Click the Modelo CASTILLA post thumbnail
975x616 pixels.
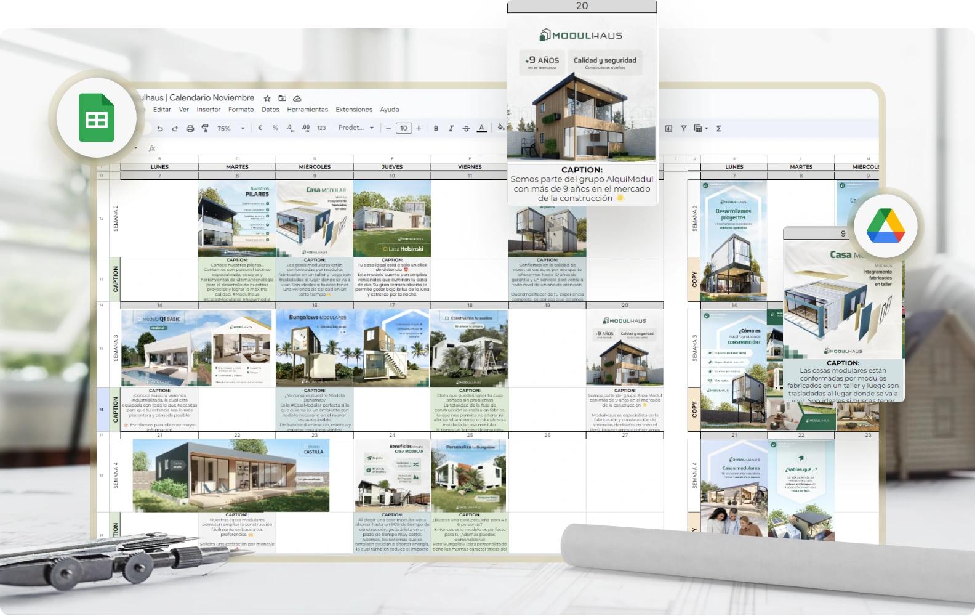coord(231,475)
